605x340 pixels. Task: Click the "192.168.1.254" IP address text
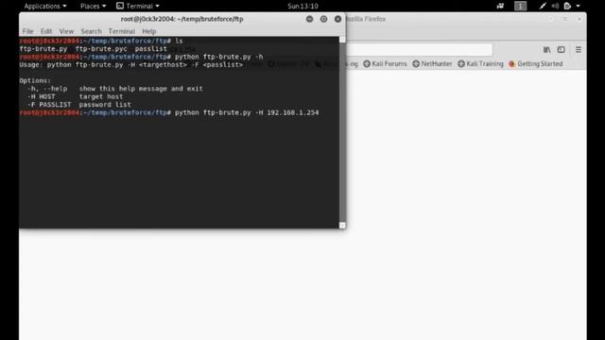[x=293, y=112]
